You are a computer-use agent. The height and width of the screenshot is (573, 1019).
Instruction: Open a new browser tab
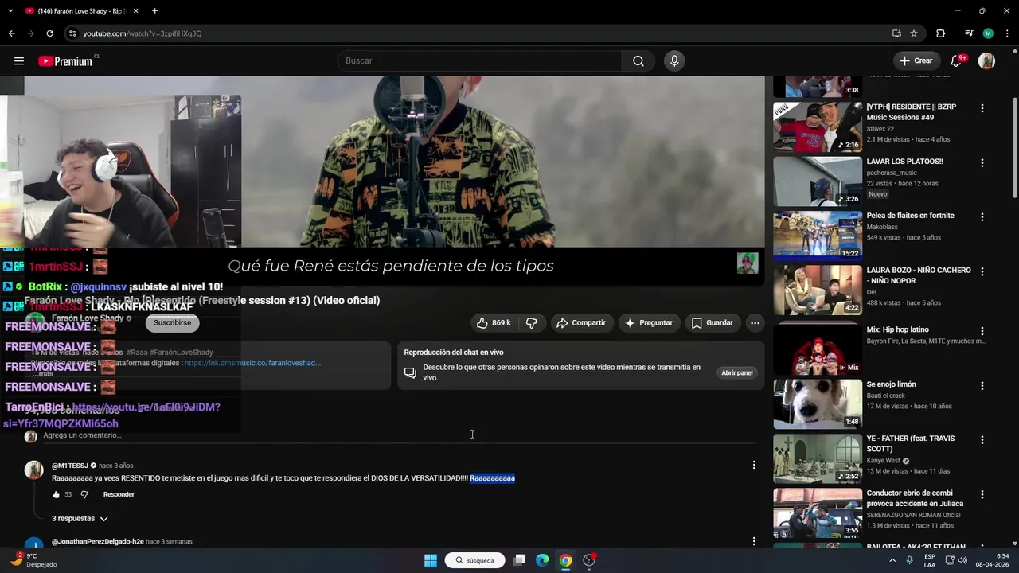[x=154, y=11]
